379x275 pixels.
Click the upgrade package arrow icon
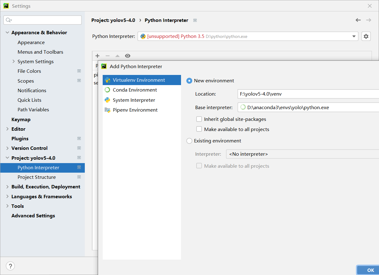coord(117,56)
